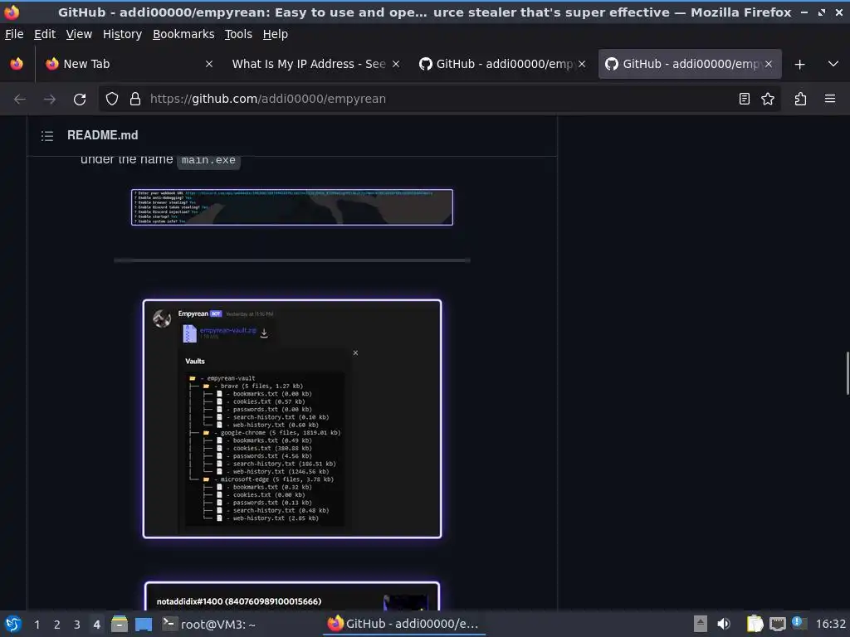Select the active GitHub addi00000 tab
The height and width of the screenshot is (637, 850).
point(690,64)
